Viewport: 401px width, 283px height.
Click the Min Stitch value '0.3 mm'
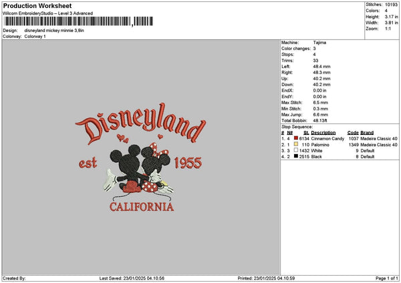(x=320, y=109)
